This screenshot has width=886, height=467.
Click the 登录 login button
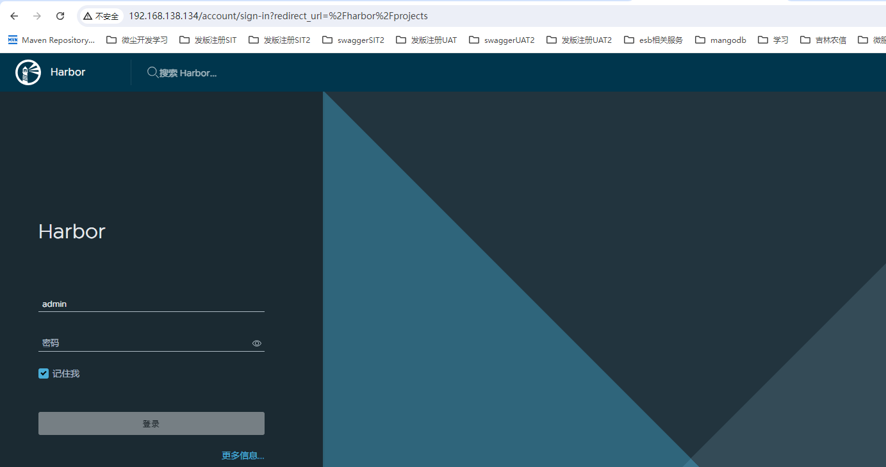tap(151, 423)
